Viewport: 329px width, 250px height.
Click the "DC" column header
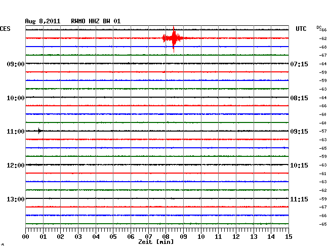click(x=319, y=27)
